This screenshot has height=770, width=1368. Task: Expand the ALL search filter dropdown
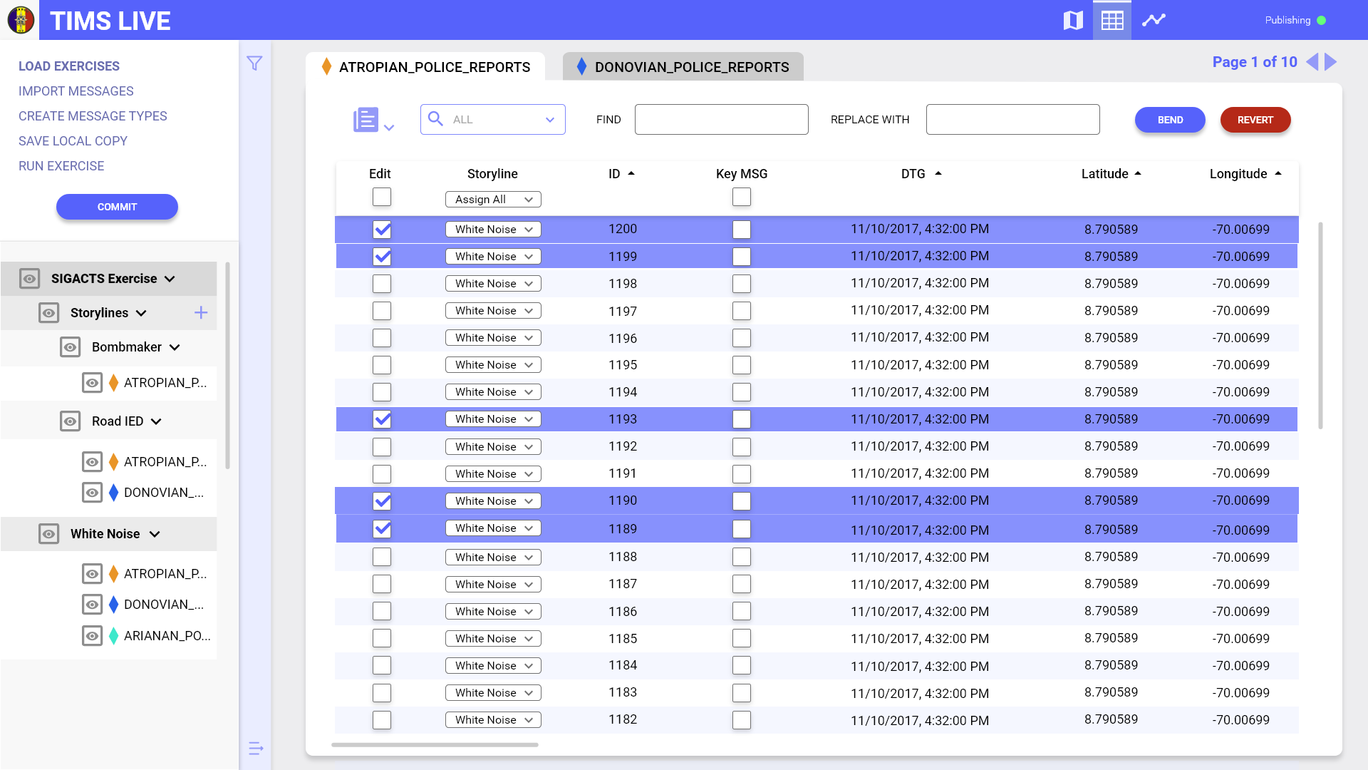tap(549, 119)
